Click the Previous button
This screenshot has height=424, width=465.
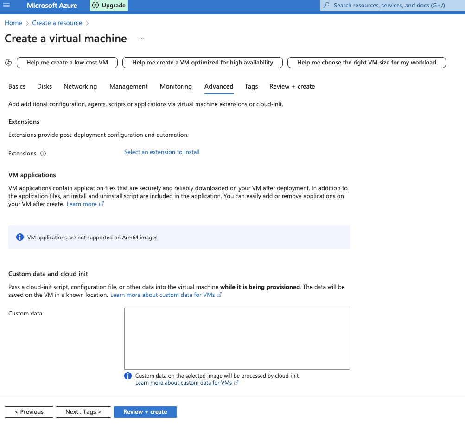click(29, 412)
